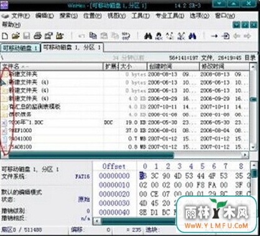Click the 扇区 0 / 511488 status entry
260x236 pixels.
pyautogui.click(x=22, y=230)
